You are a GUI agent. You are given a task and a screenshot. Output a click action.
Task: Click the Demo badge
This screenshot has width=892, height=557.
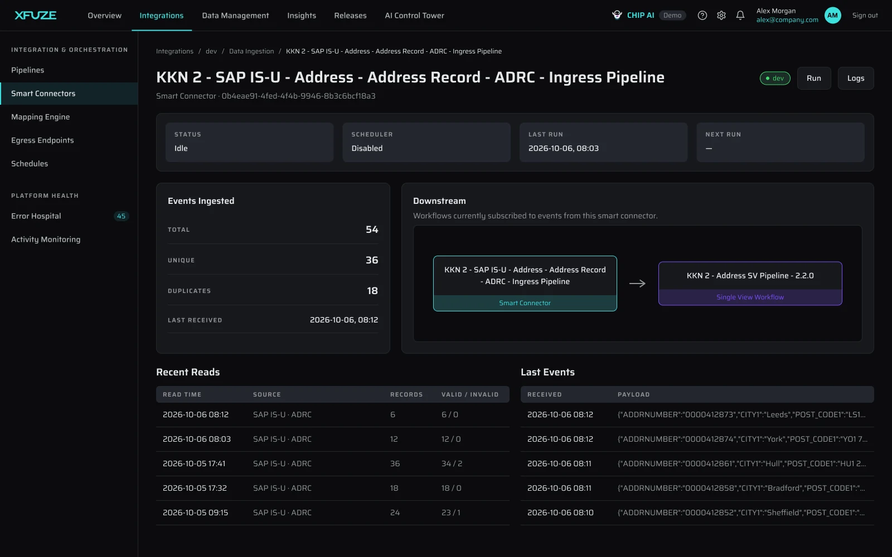click(672, 15)
